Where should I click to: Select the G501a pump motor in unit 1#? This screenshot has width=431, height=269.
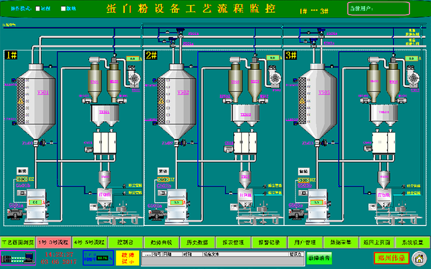tap(16, 214)
